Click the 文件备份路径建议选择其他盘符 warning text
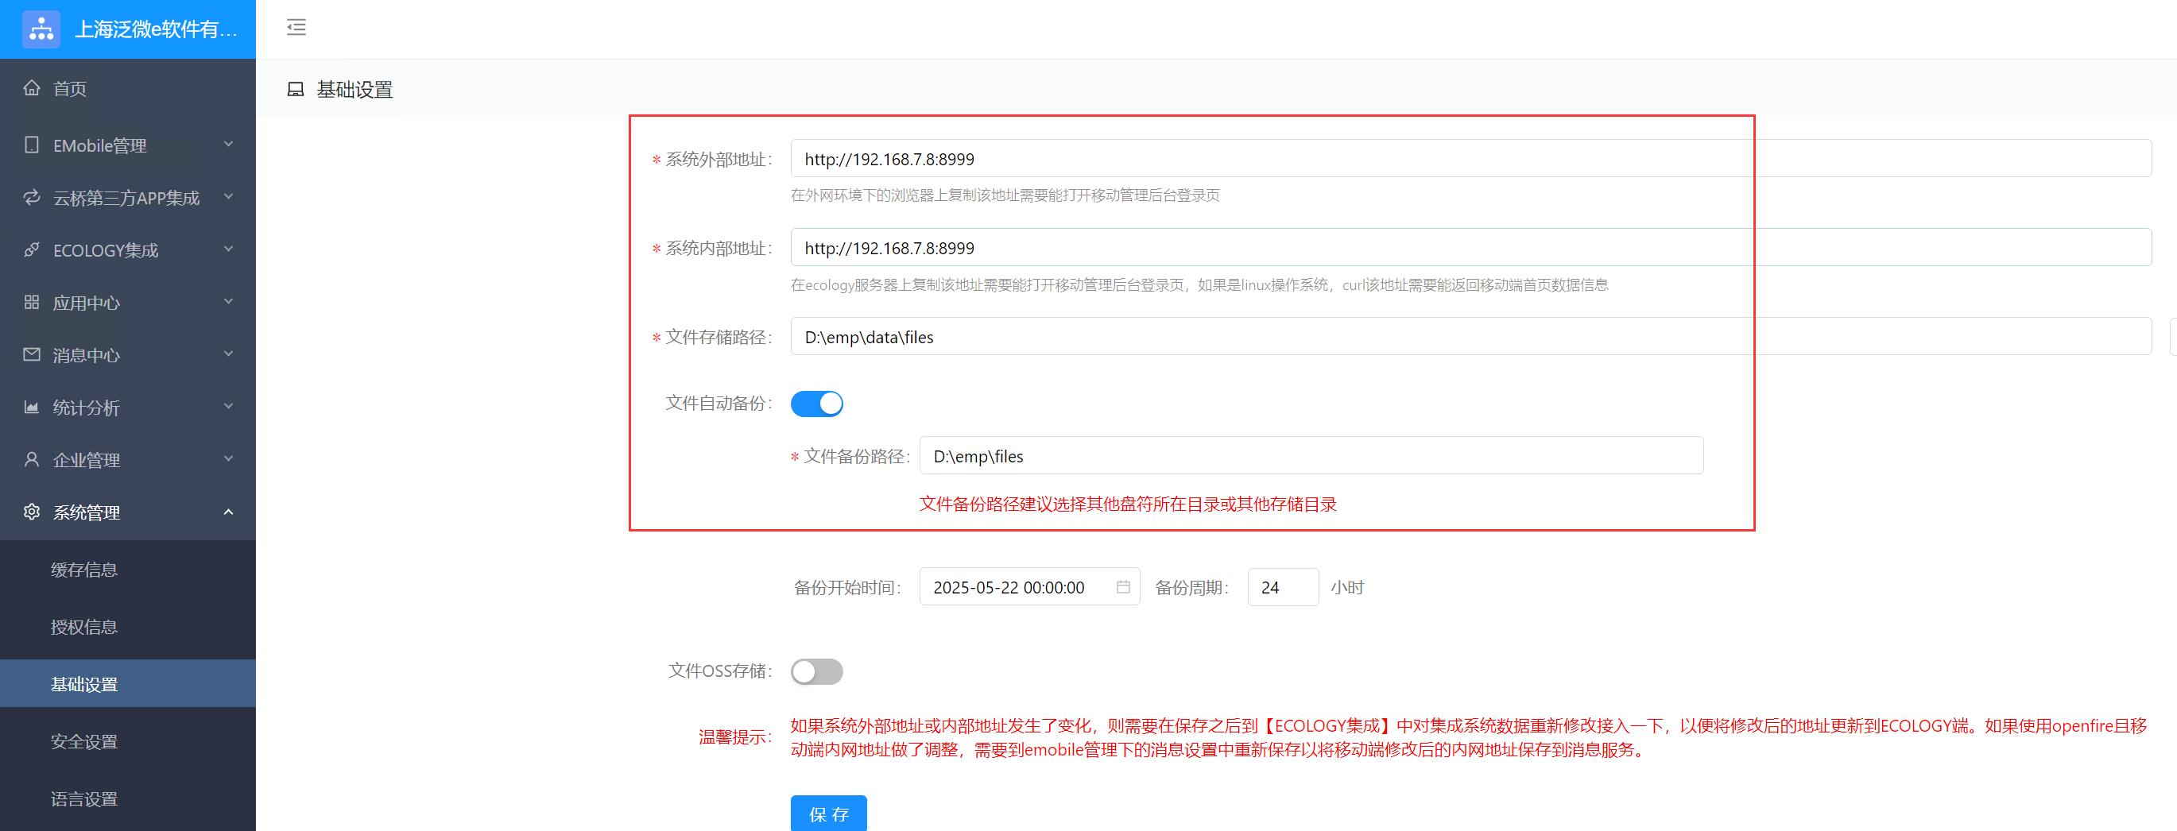 tap(1127, 504)
